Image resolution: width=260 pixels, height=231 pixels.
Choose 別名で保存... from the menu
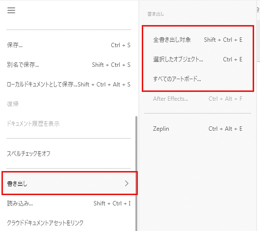[x=69, y=65]
